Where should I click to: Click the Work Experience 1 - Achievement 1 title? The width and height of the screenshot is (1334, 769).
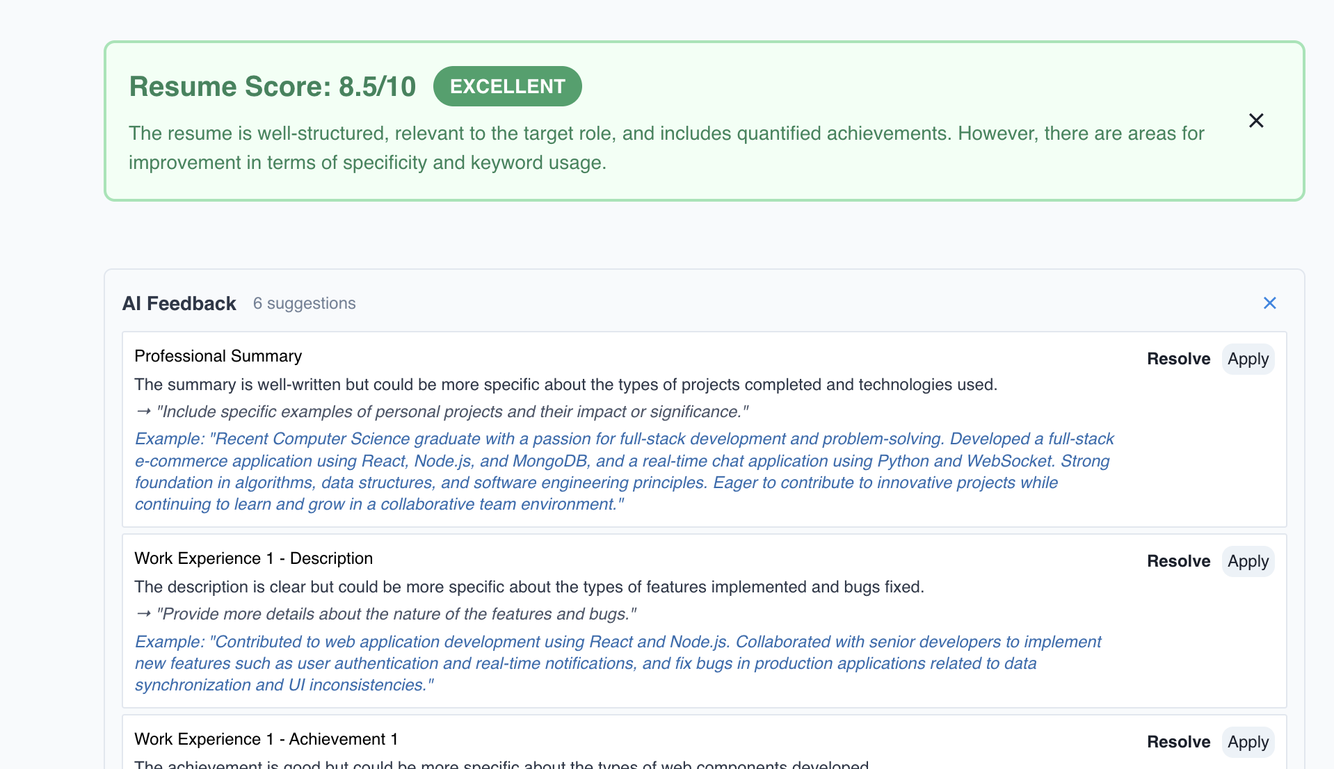266,739
